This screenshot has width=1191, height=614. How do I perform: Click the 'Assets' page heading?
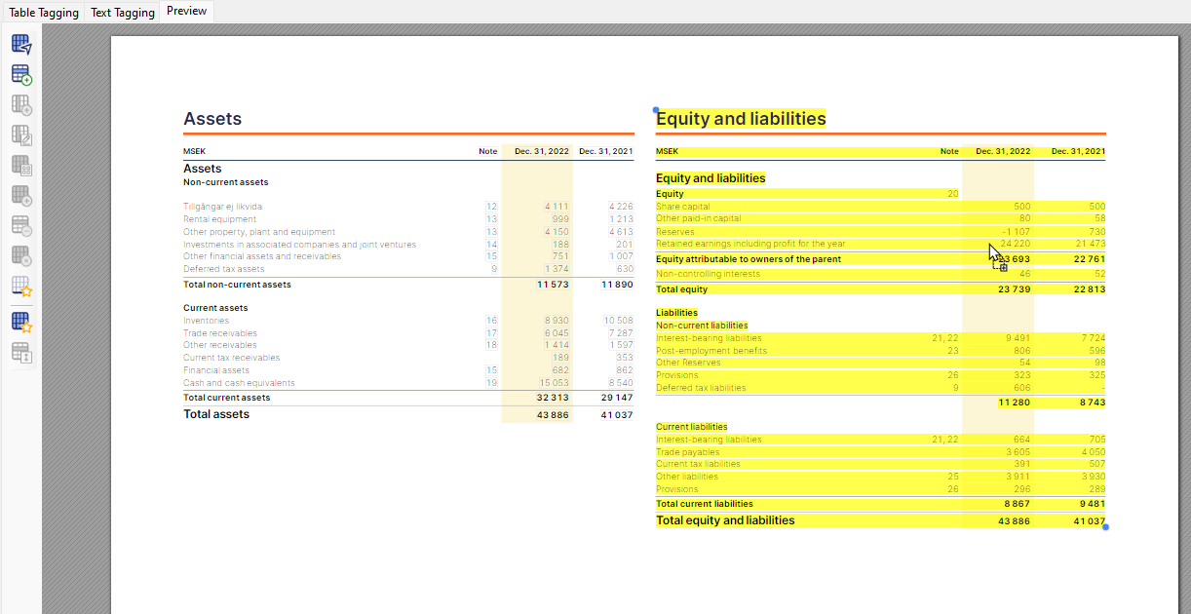pyautogui.click(x=212, y=119)
